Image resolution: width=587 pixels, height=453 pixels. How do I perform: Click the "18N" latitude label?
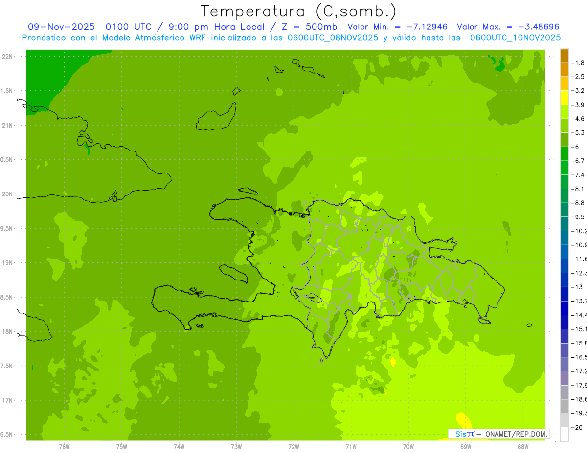click(7, 331)
